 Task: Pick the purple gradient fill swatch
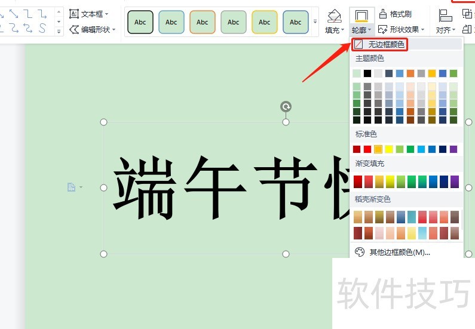(455, 182)
